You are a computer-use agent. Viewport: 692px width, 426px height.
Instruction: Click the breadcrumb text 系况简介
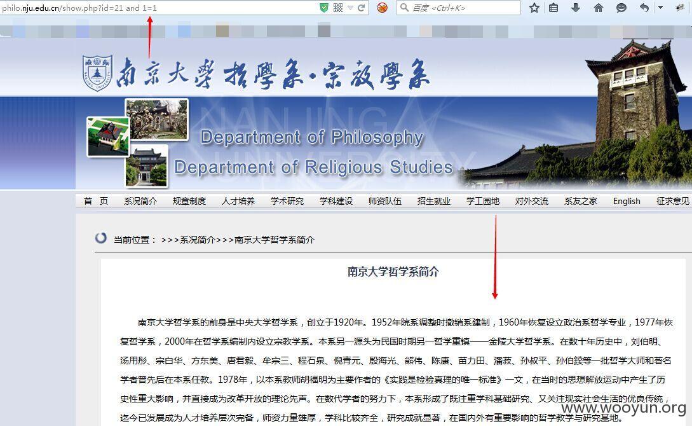197,240
